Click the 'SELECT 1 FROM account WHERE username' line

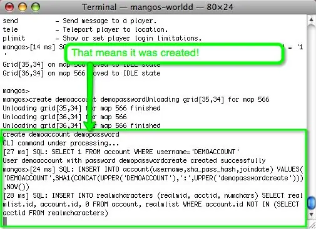[x=121, y=152]
